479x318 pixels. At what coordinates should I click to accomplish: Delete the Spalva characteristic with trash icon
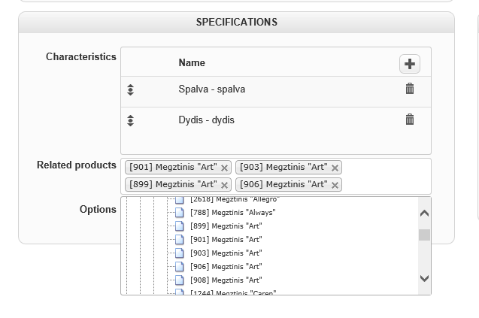pos(410,89)
